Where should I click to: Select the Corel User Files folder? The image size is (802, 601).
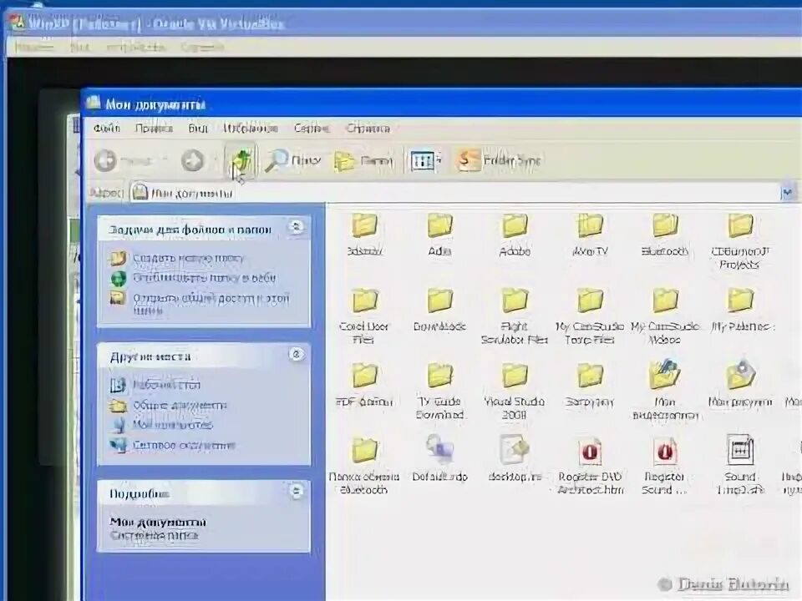pos(363,317)
